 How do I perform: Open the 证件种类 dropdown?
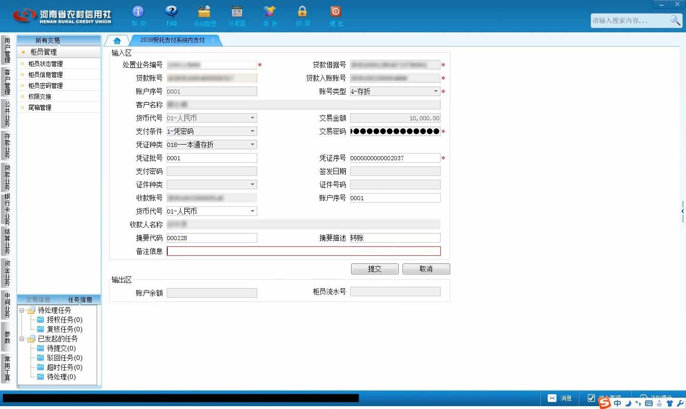252,185
